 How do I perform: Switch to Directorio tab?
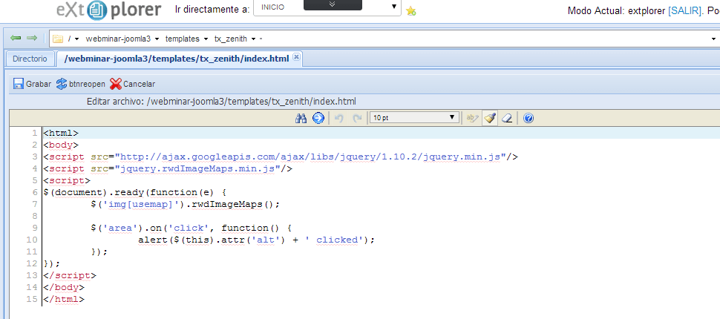(x=30, y=59)
